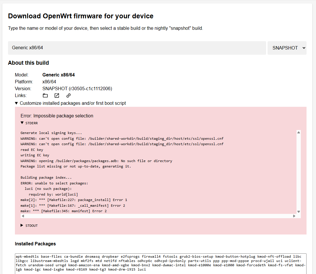Click the STDERR log scroll-down arrow
The height and width of the screenshot is (274, 316).
pyautogui.click(x=299, y=212)
